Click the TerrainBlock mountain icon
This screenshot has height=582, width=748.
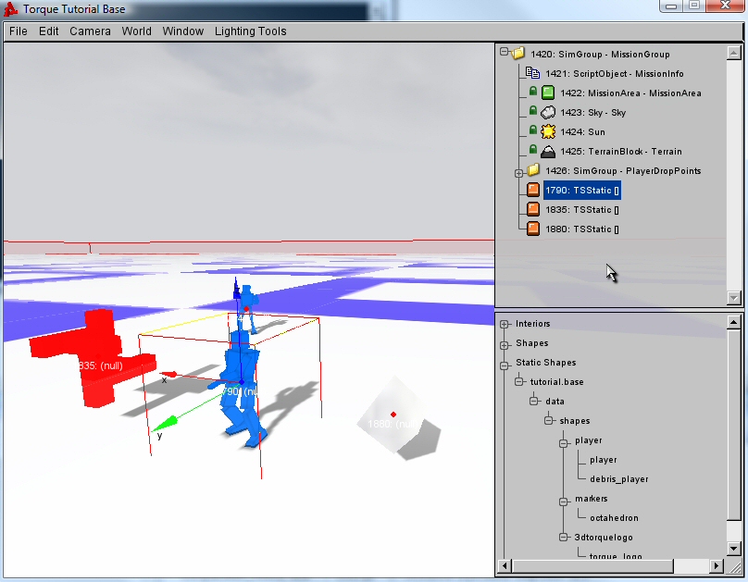pos(548,152)
